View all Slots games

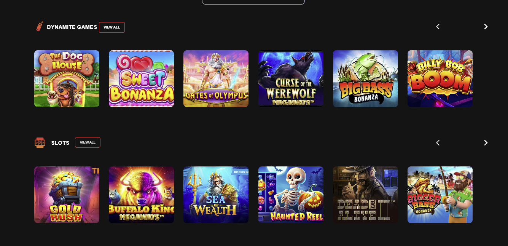88,142
